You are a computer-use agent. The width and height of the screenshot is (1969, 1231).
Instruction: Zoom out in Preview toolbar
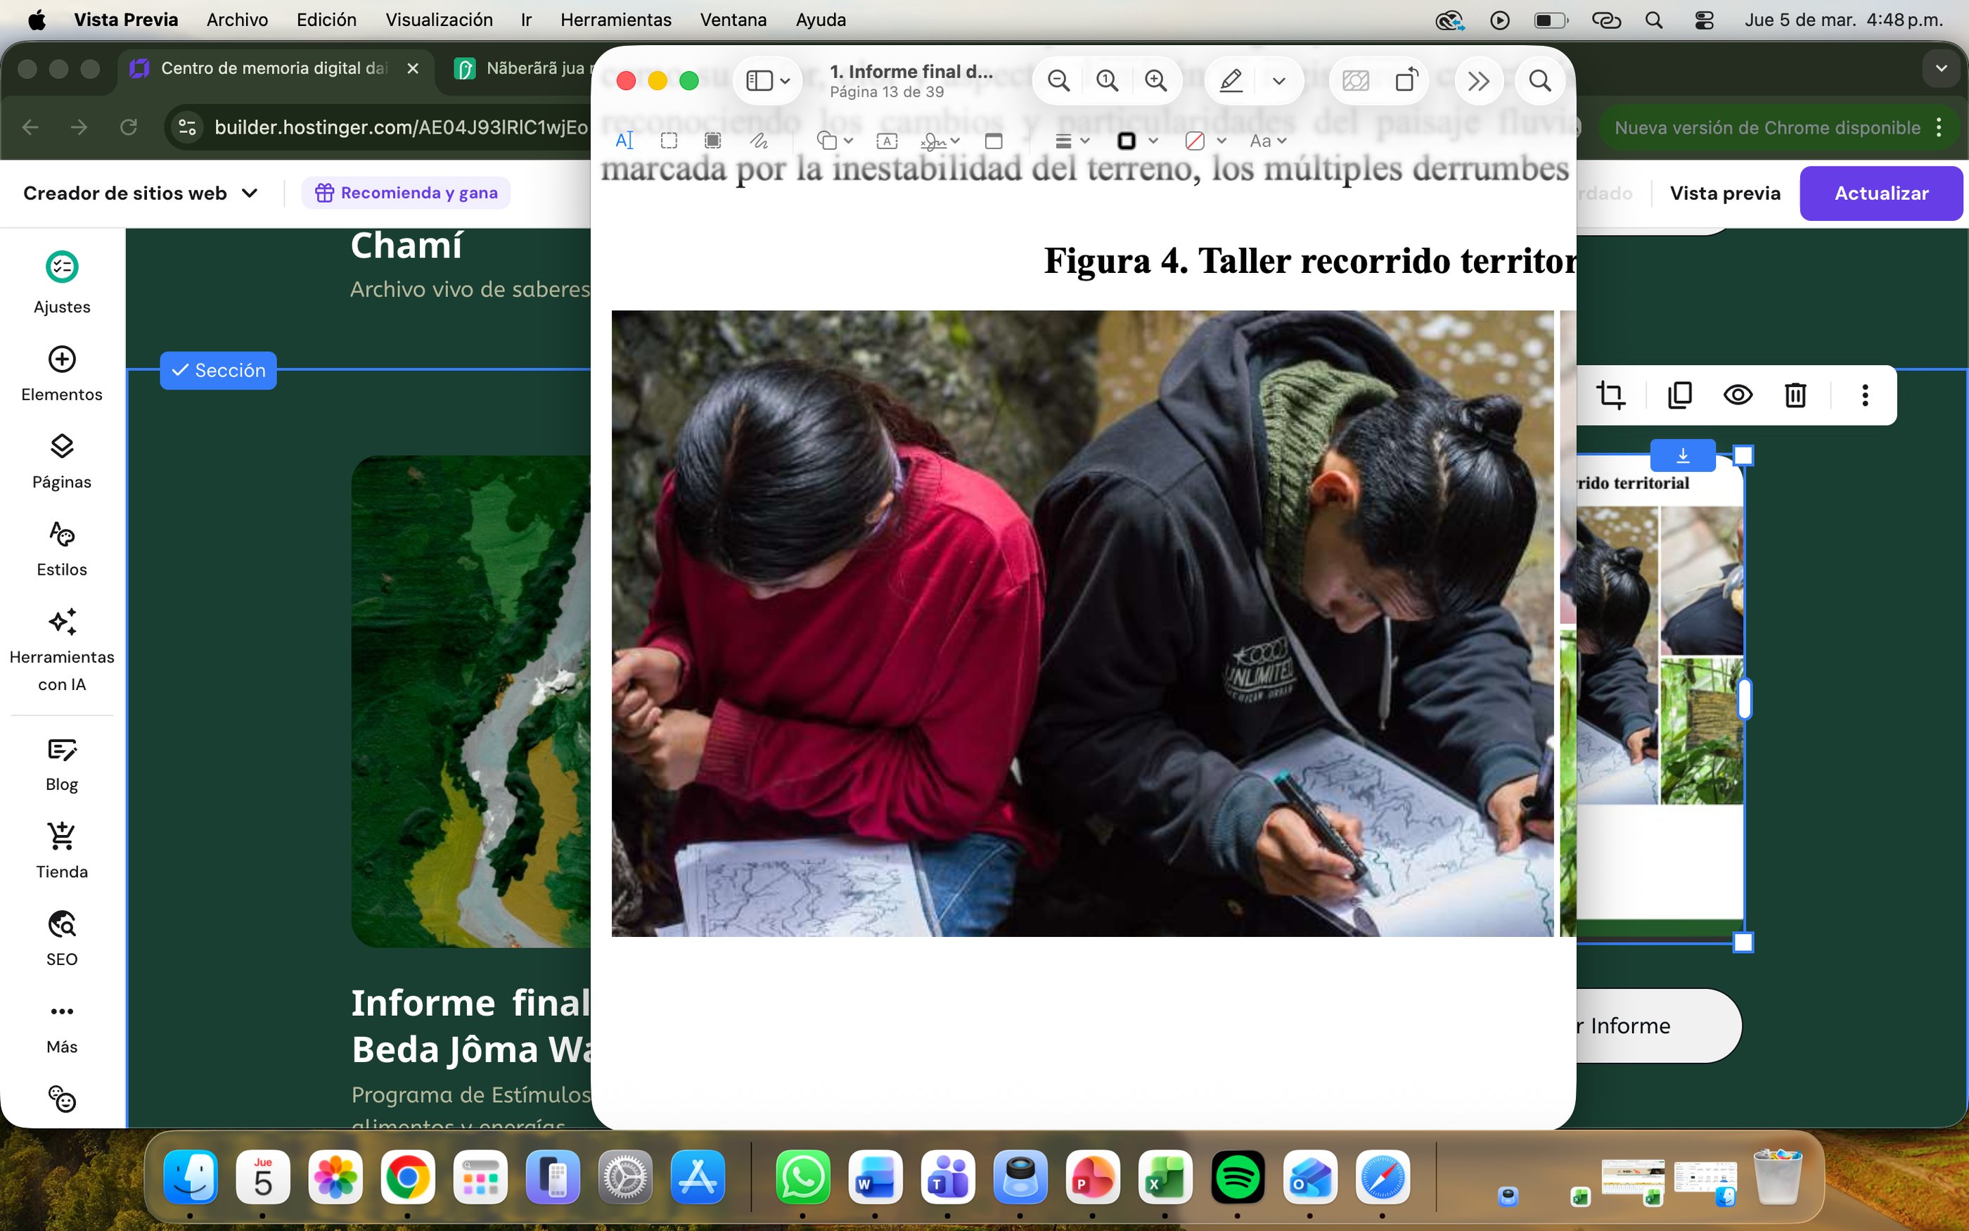pos(1058,81)
